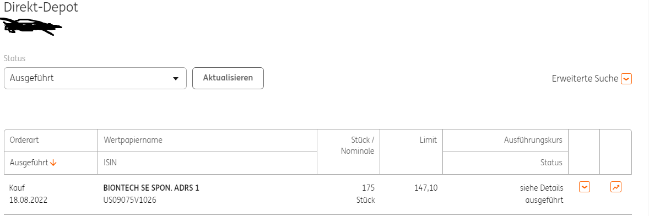Open the BIONTECH price chart icon

616,187
